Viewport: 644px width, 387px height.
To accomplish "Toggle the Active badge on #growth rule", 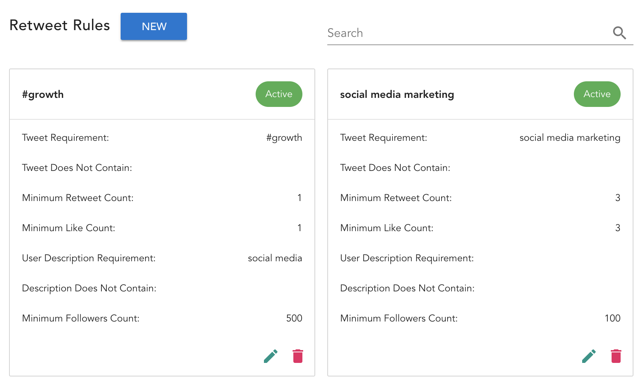I will click(x=279, y=94).
